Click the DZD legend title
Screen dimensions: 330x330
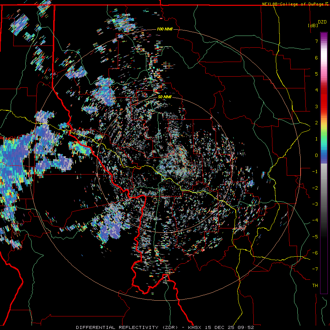(x=322, y=22)
